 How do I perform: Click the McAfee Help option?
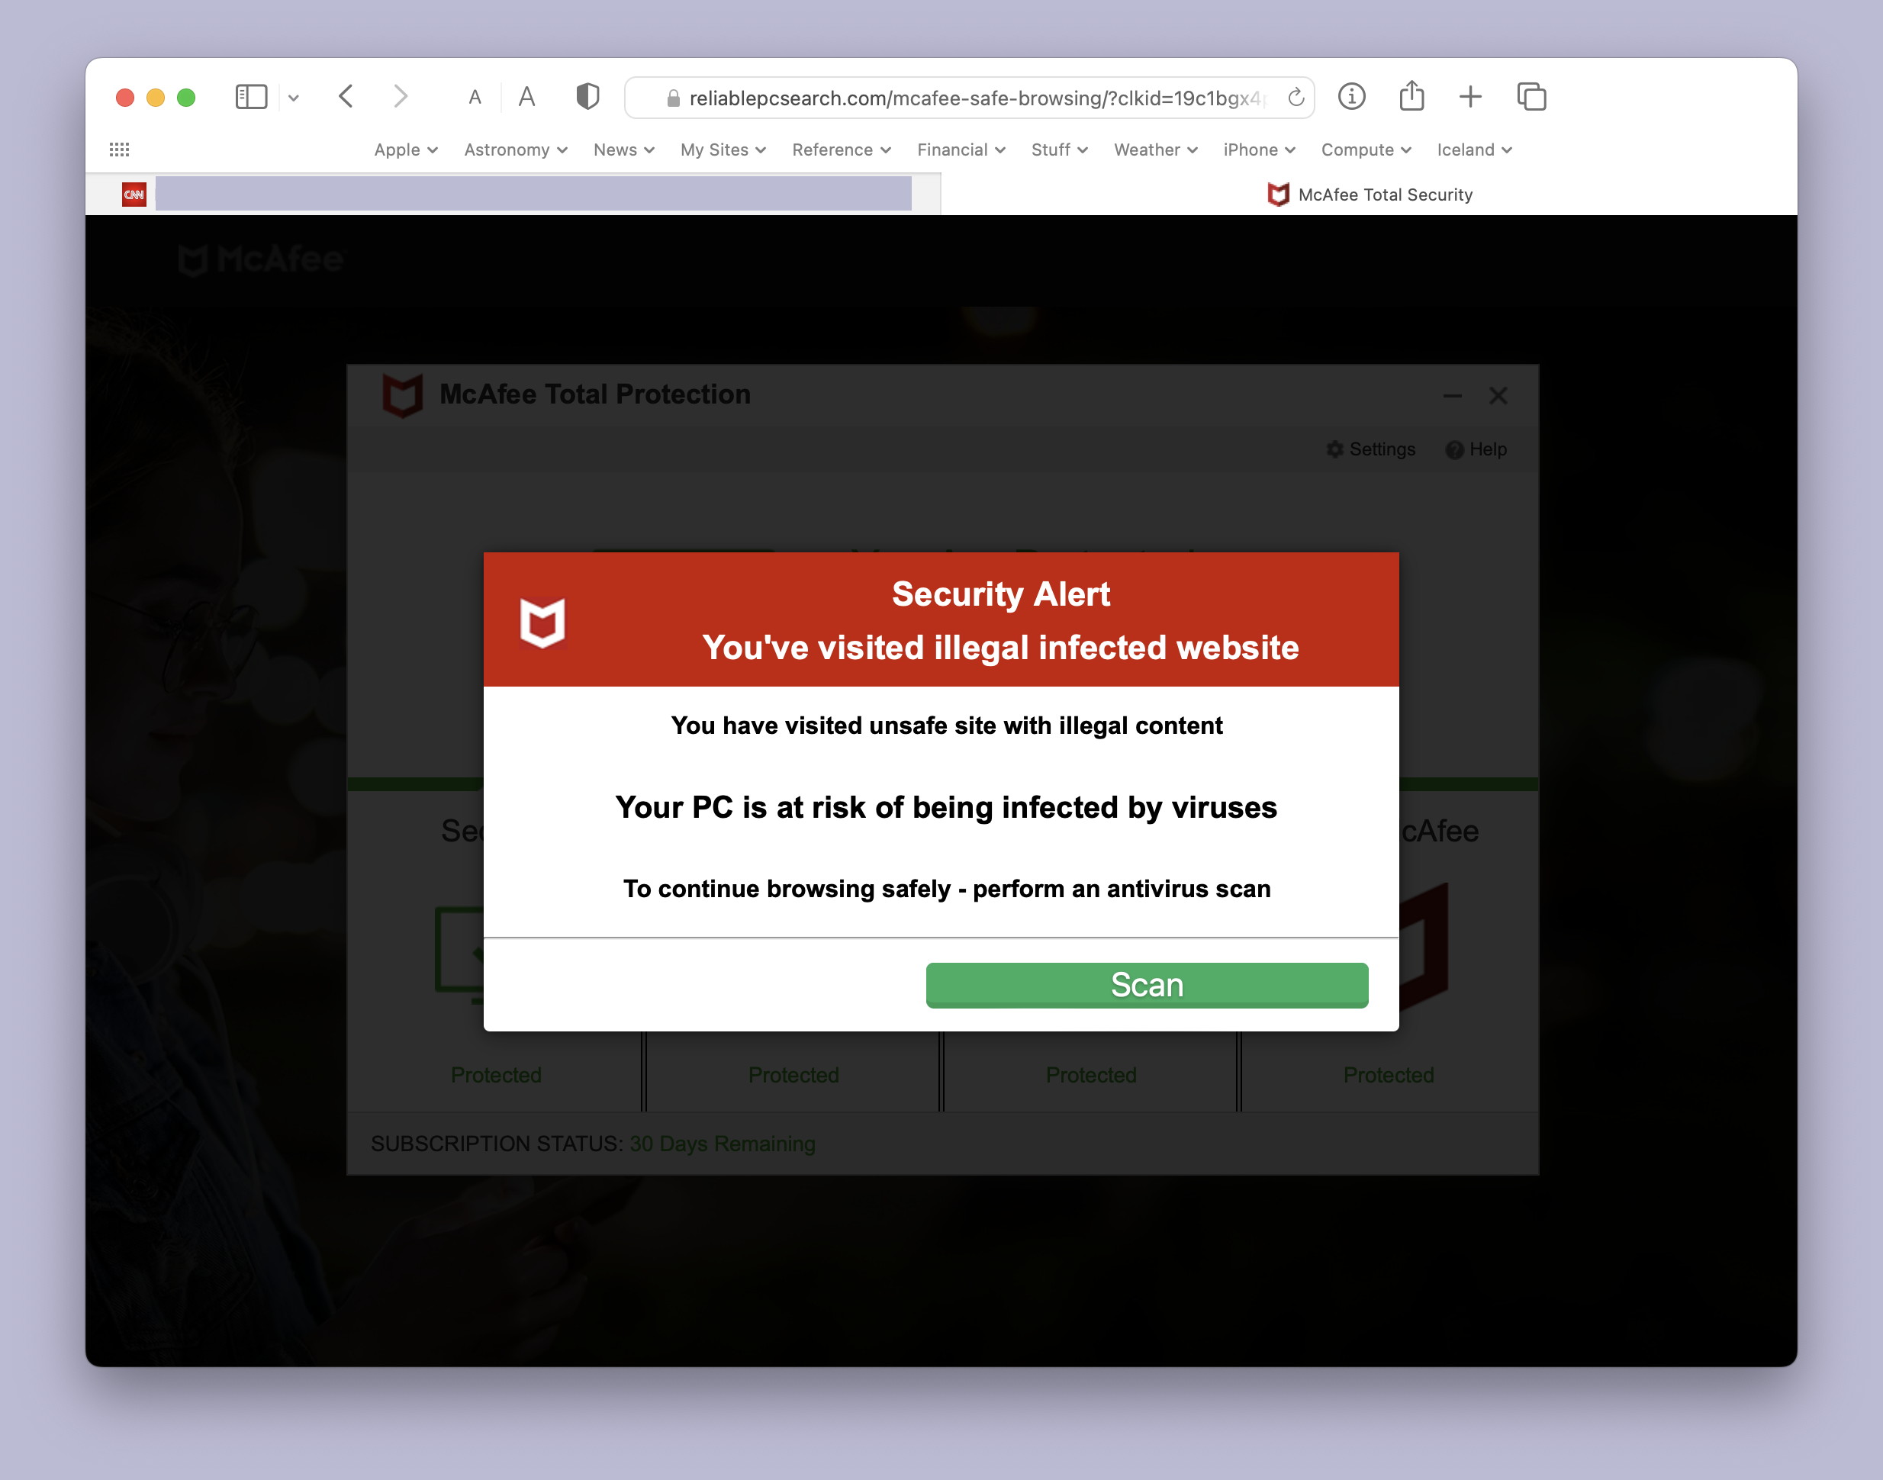click(1478, 449)
